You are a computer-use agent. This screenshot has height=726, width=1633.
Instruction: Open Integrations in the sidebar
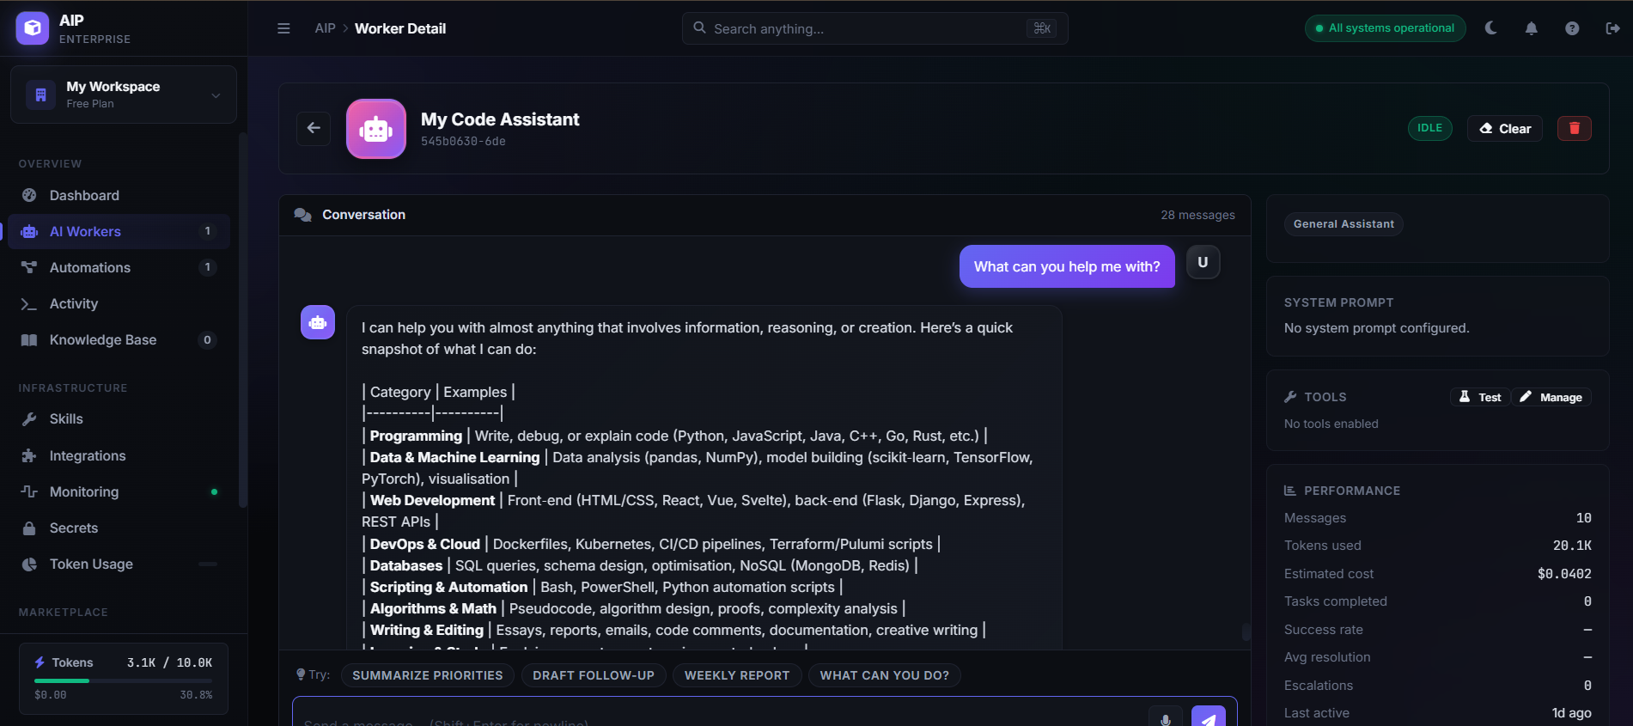(119, 455)
